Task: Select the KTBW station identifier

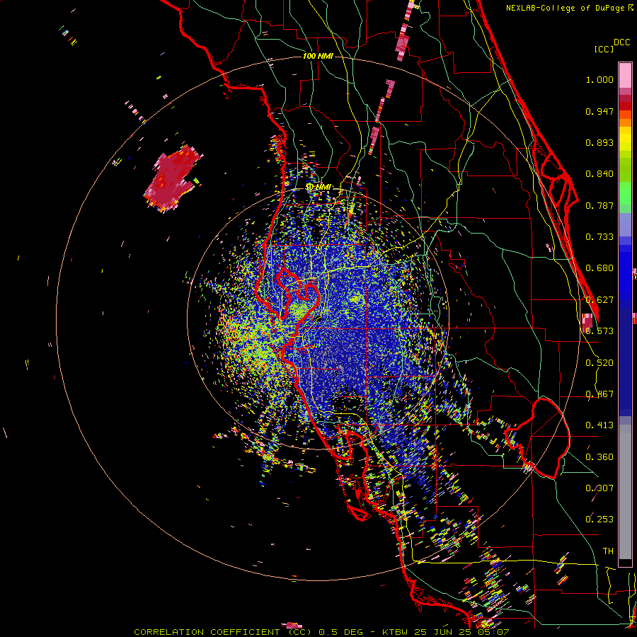Action: 394,632
